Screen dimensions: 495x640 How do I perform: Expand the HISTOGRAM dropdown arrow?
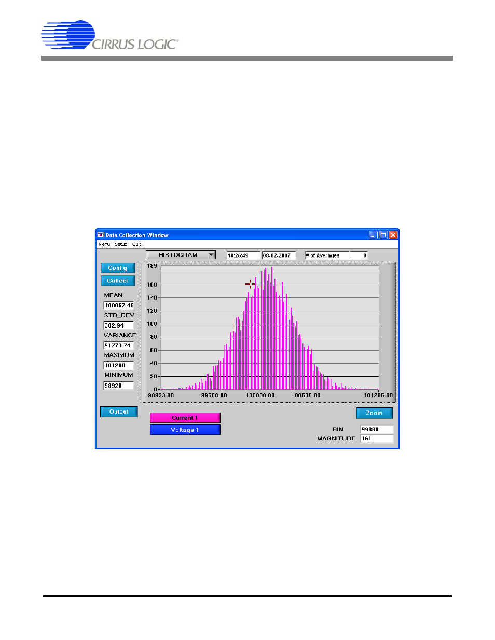[211, 255]
